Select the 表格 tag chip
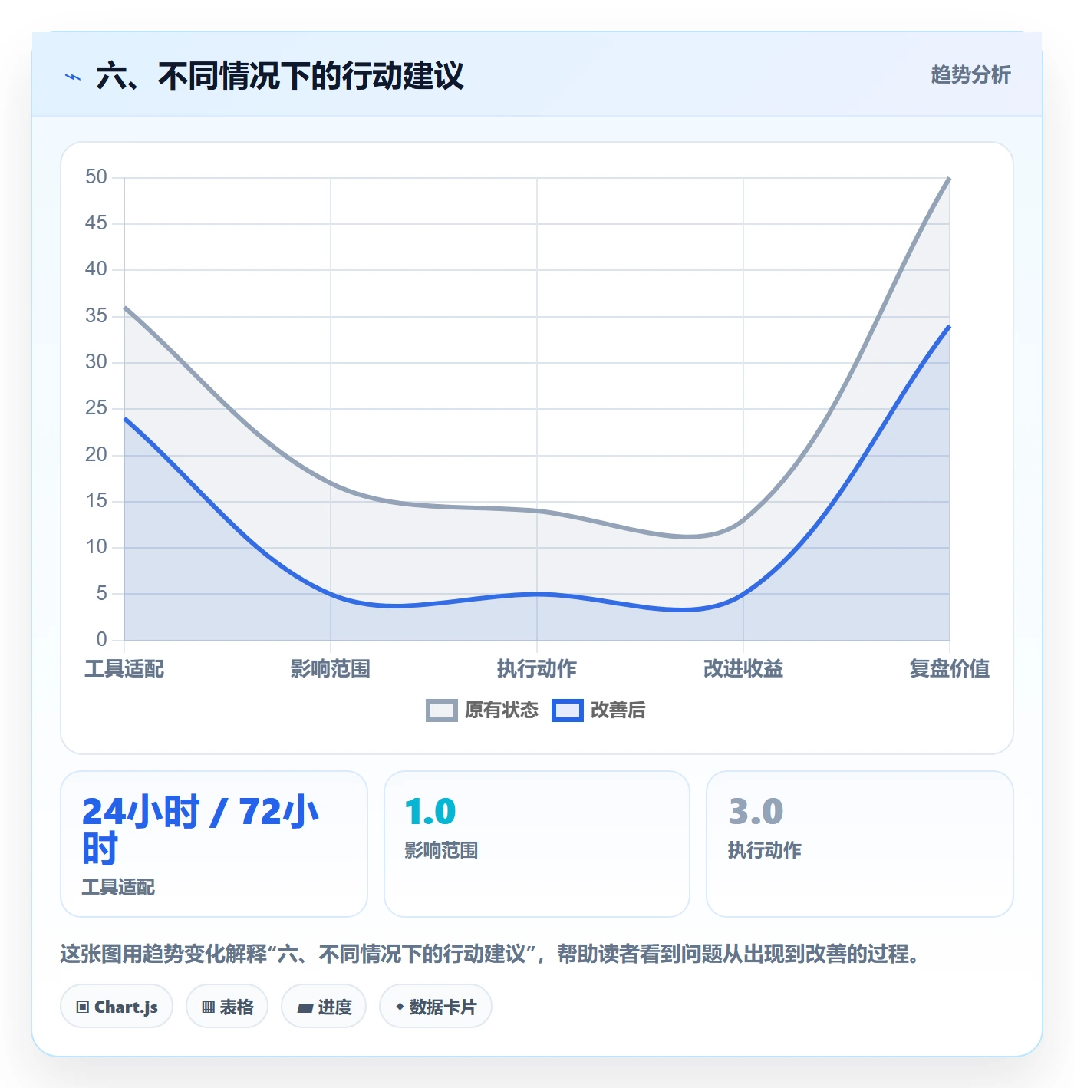Image resolution: width=1074 pixels, height=1088 pixels. (227, 1007)
